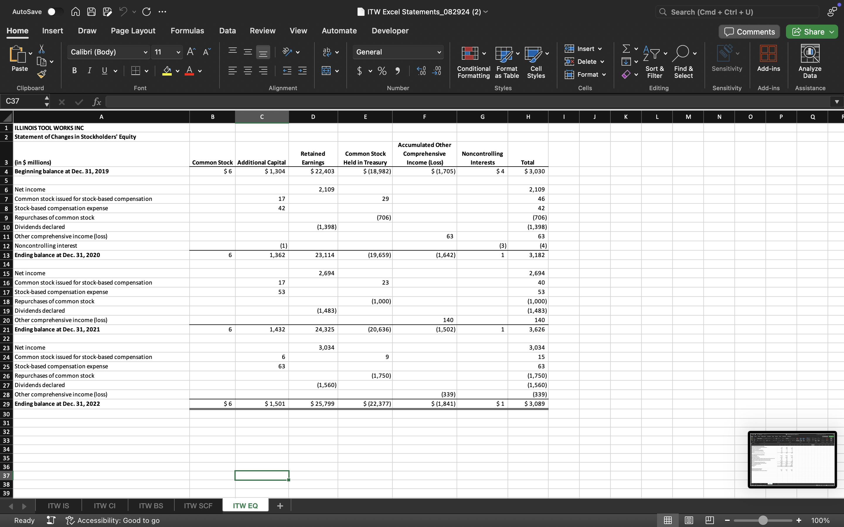Screen dimensions: 844x527
Task: Switch to the ITW BS sheet tab
Action: [x=151, y=505]
